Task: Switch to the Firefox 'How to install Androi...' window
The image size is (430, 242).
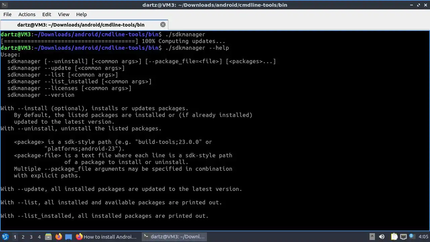Action: coord(106,237)
